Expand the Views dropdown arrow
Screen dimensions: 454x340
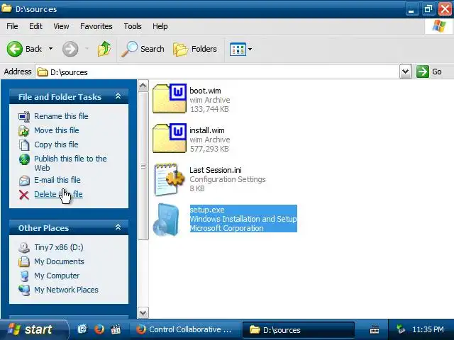point(250,49)
